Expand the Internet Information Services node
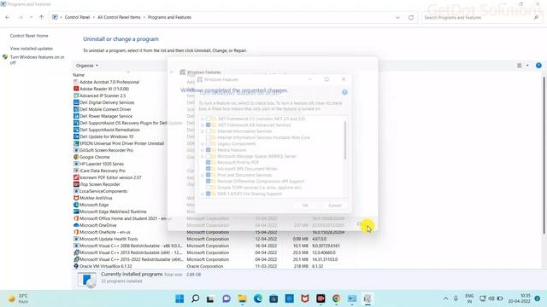The image size is (547, 307). (203, 131)
